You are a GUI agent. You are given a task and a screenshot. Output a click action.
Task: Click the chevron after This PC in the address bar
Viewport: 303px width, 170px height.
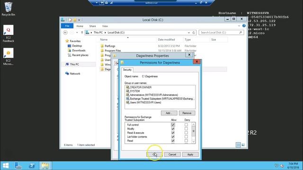[x=105, y=33]
